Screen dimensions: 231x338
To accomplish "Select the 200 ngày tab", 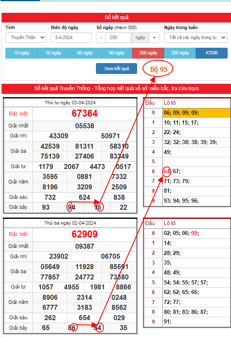I will (148, 53).
